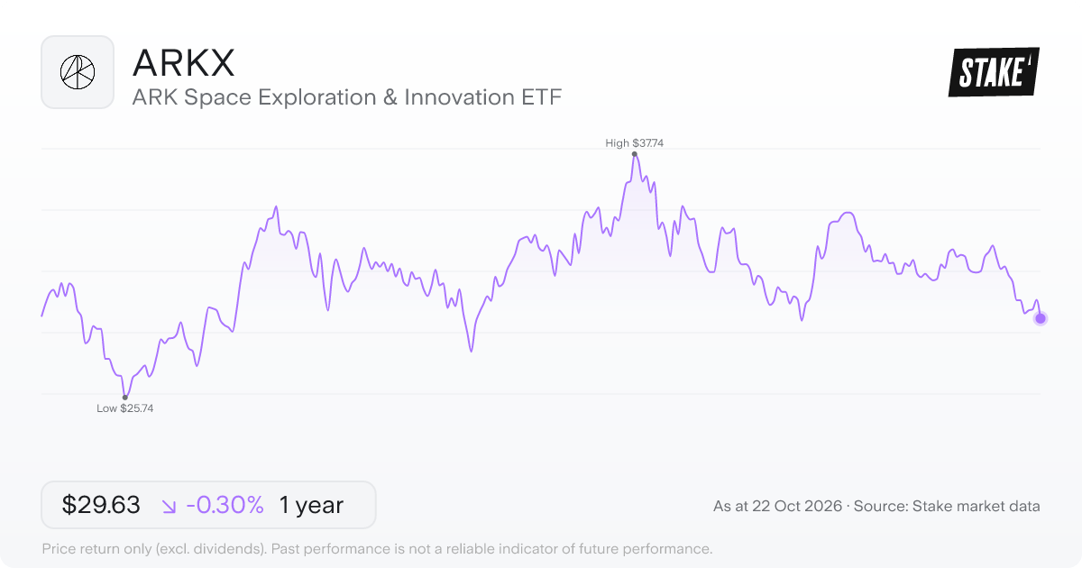Click the High $37.74 marker dot

tap(635, 154)
